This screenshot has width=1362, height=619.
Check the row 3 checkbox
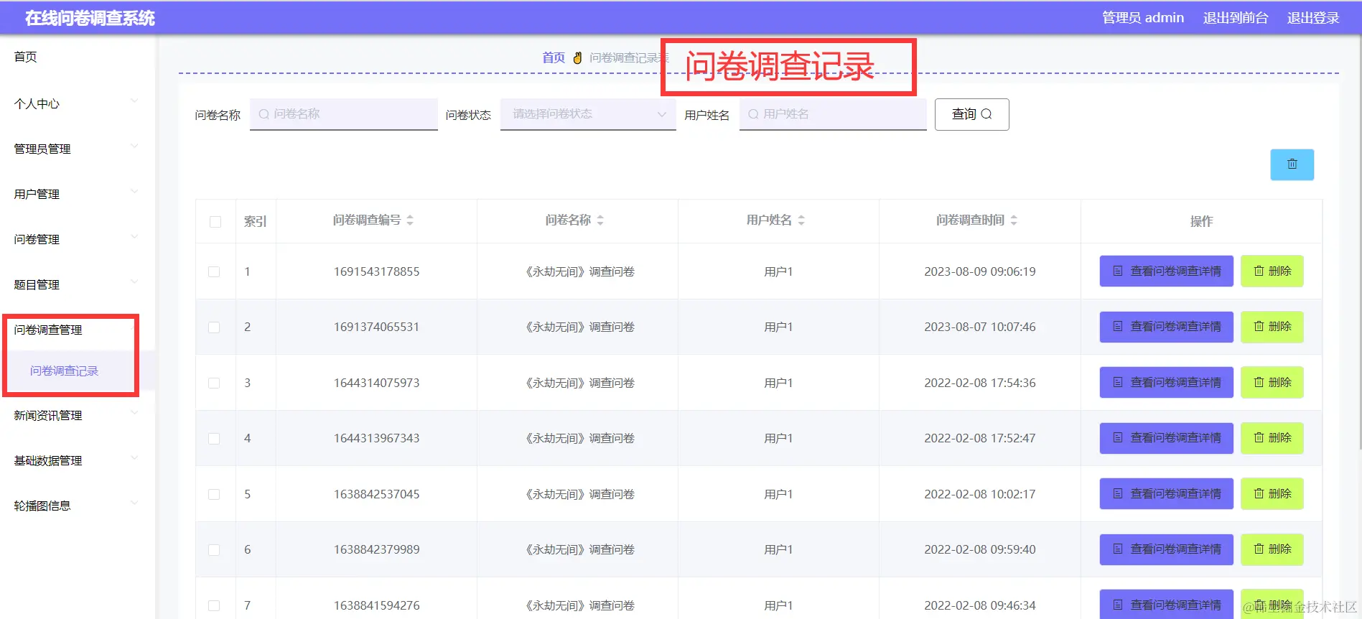(214, 383)
